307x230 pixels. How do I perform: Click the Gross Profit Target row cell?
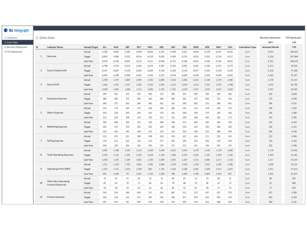(87, 84)
